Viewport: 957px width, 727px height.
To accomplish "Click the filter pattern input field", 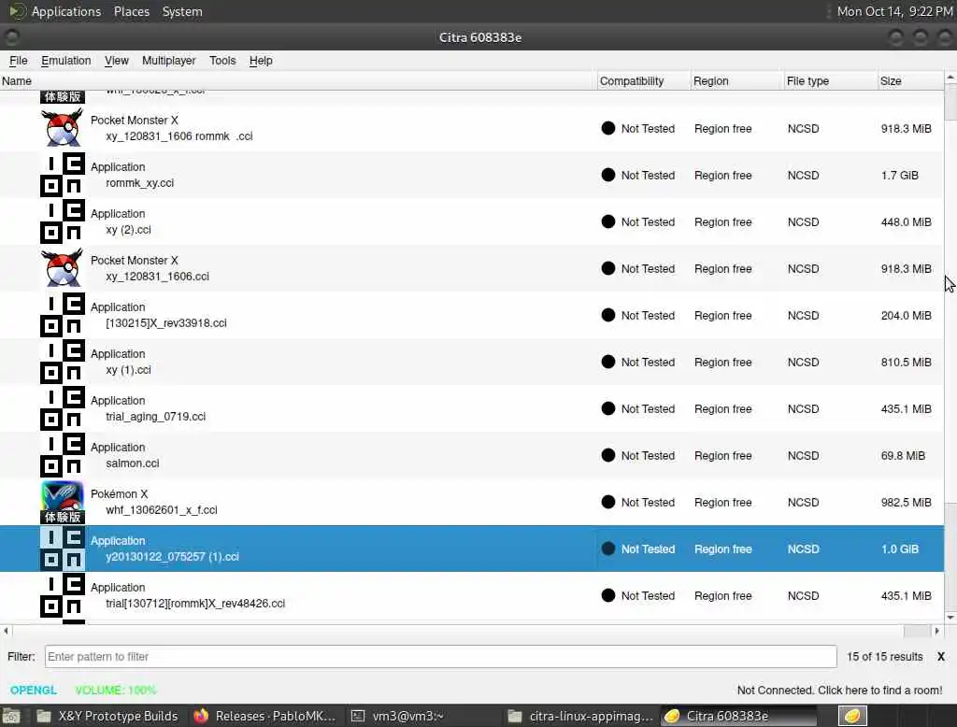I will point(441,656).
